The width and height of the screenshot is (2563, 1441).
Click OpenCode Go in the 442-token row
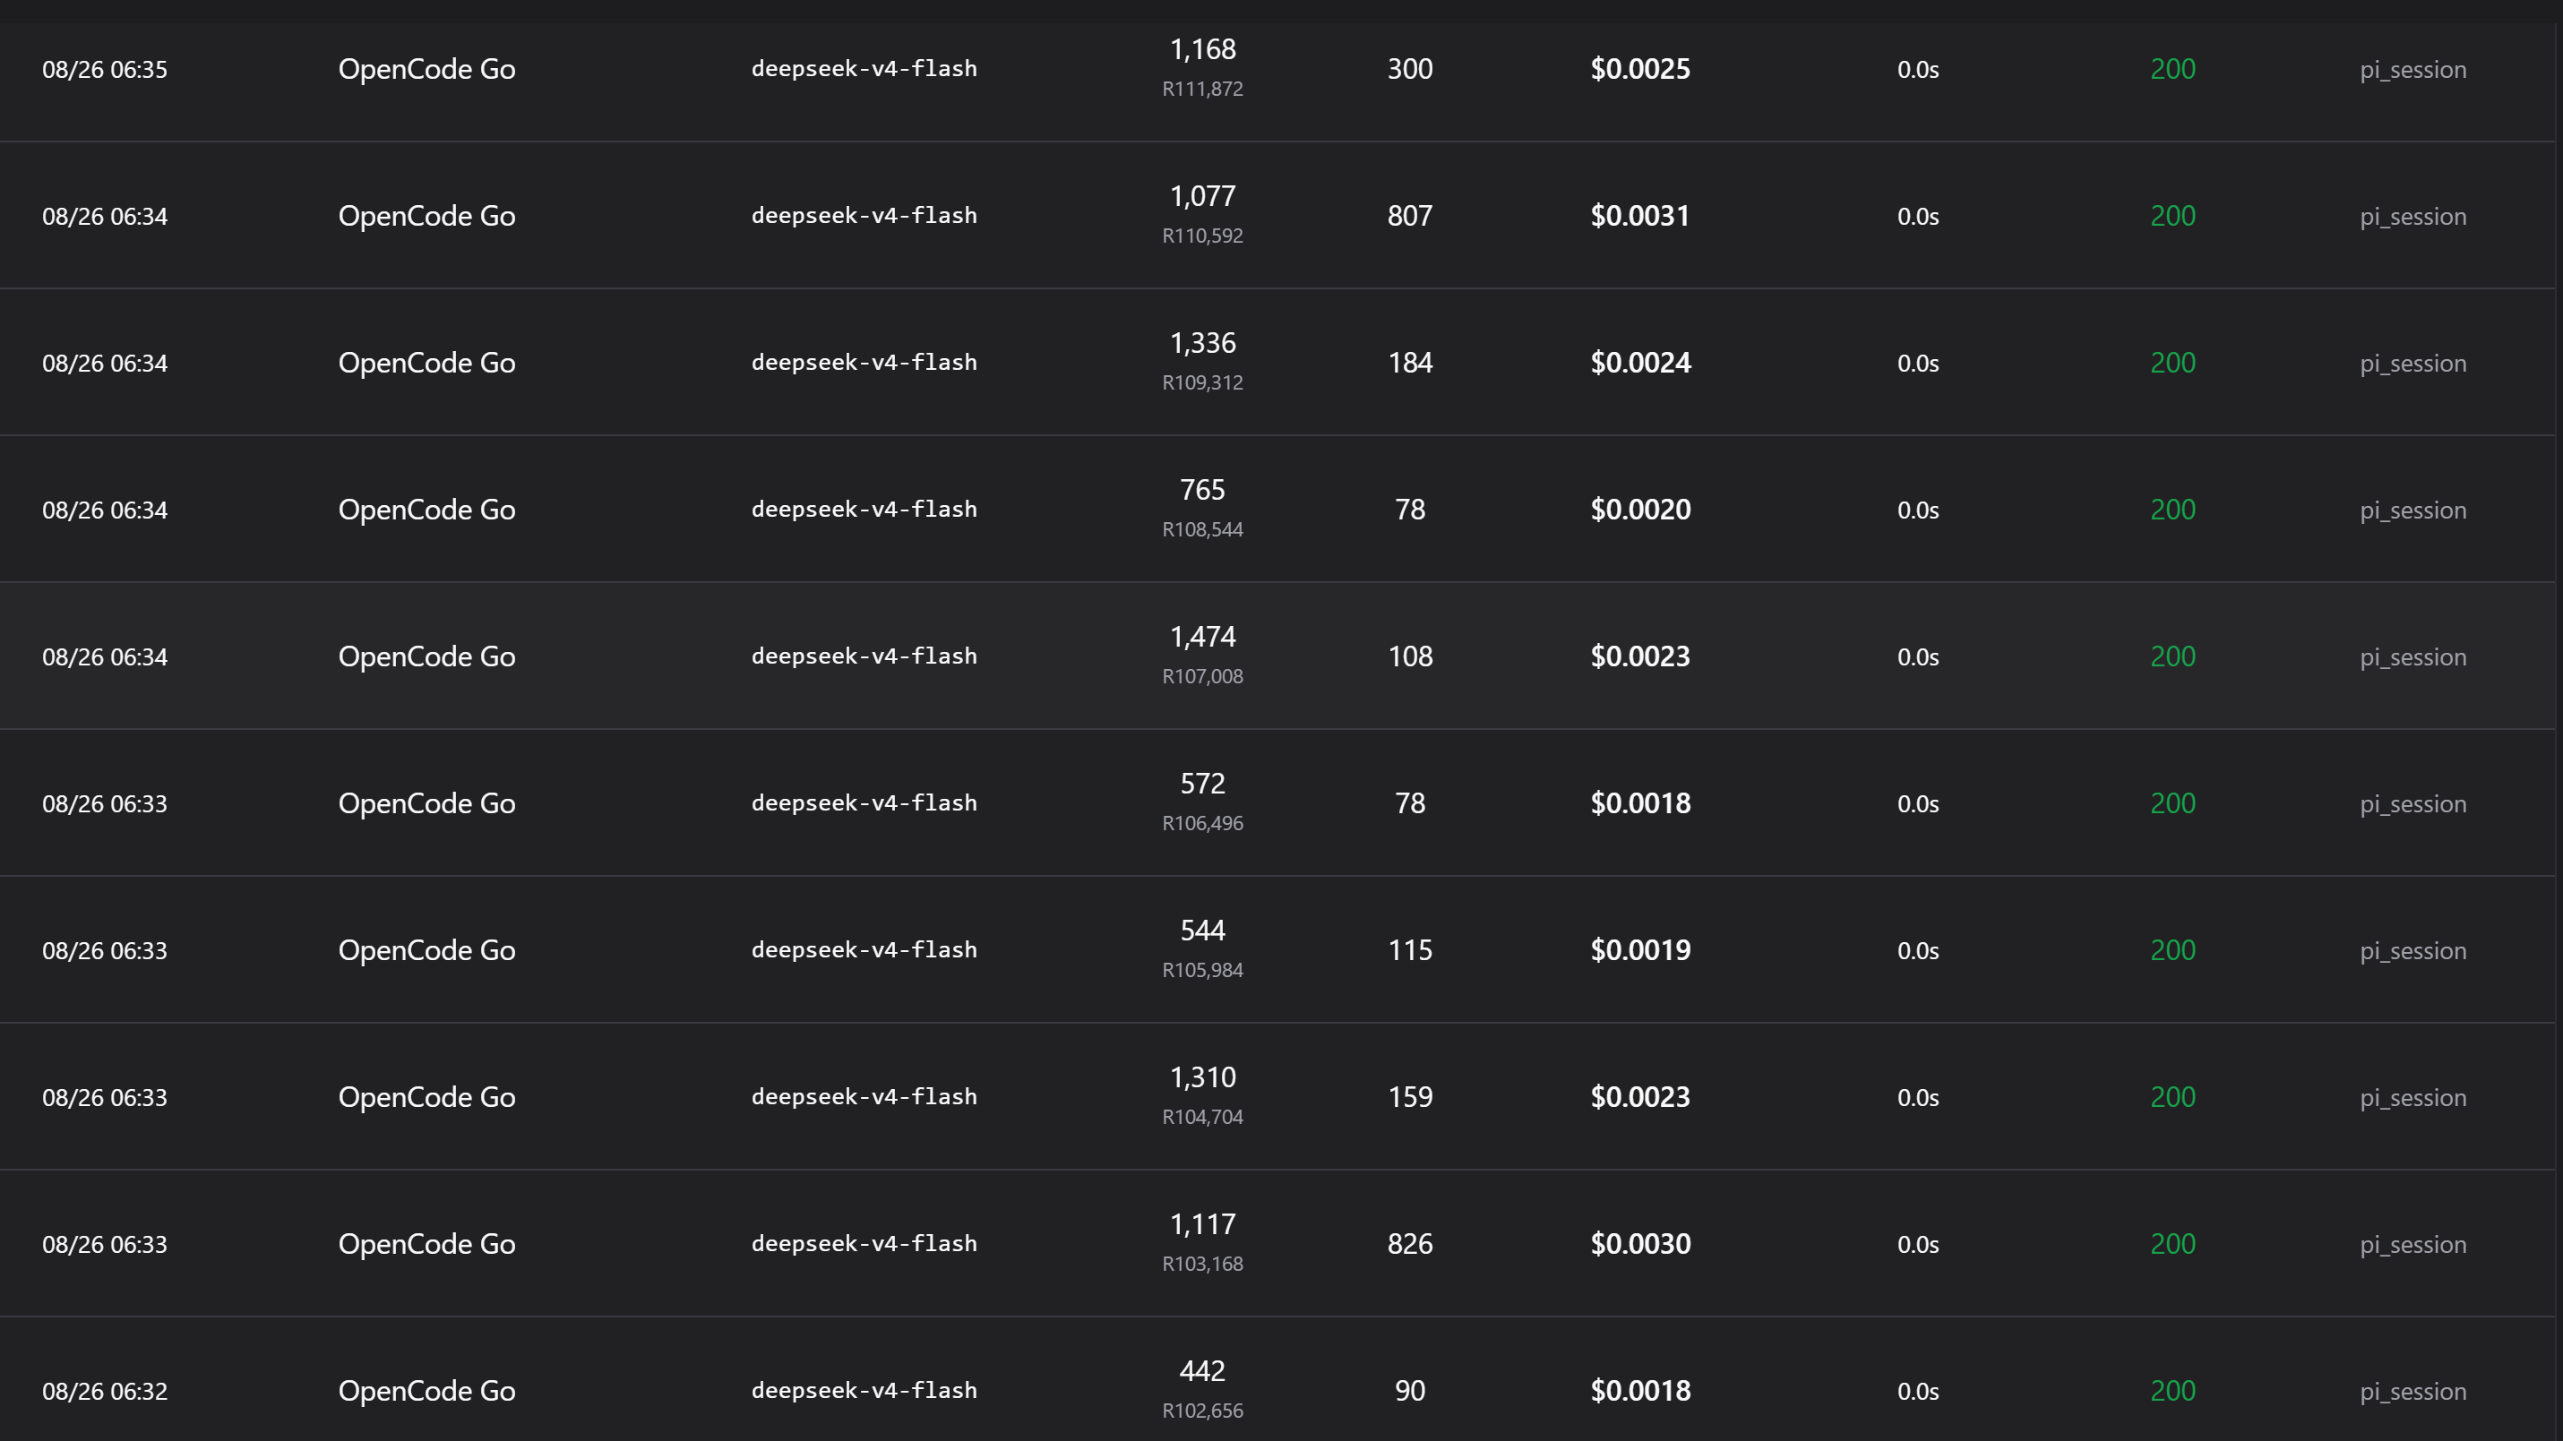(x=426, y=1390)
